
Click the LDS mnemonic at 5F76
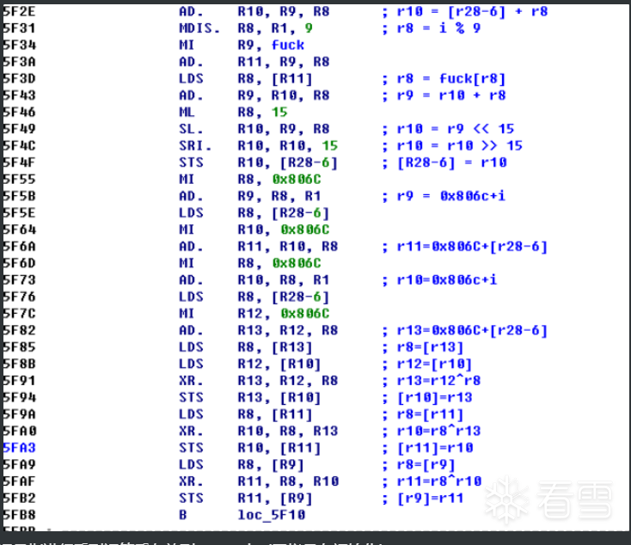191,297
